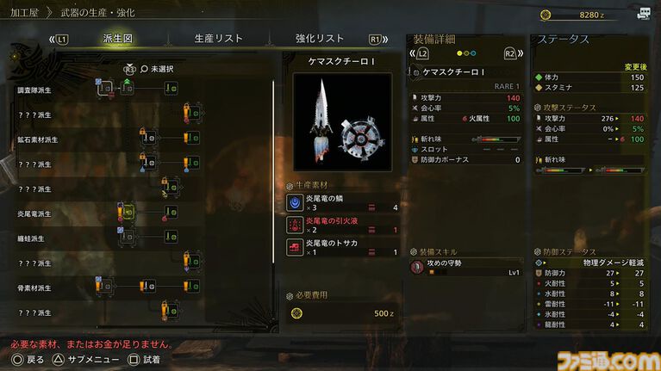Go to next detail page with R2
Image resolution: width=661 pixels, height=371 pixels.
pos(514,53)
